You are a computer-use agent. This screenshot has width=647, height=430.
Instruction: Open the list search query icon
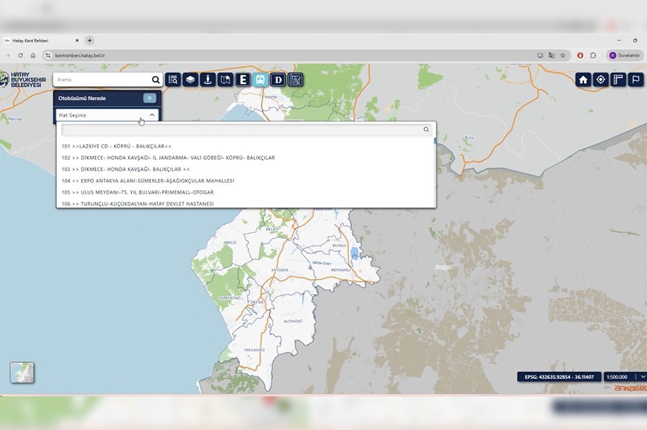pyautogui.click(x=173, y=79)
